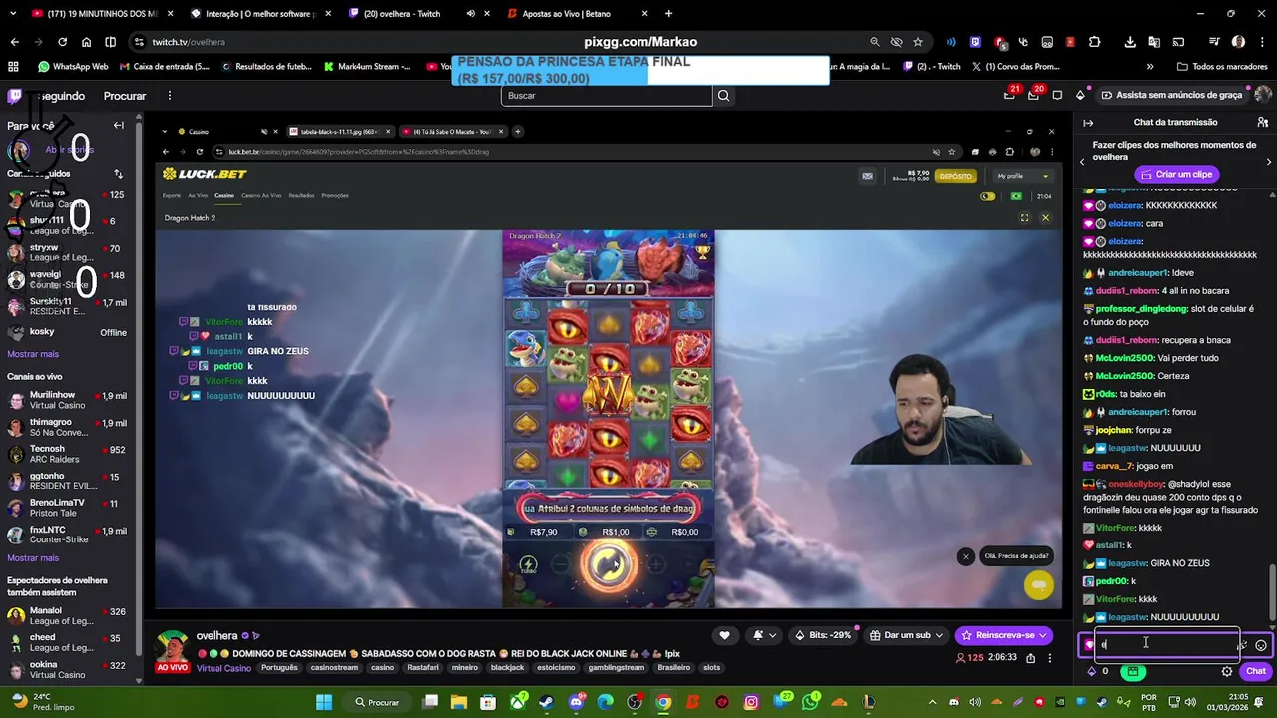Expand the Dar um sub dropdown
Image resolution: width=1277 pixels, height=718 pixels.
[907, 635]
